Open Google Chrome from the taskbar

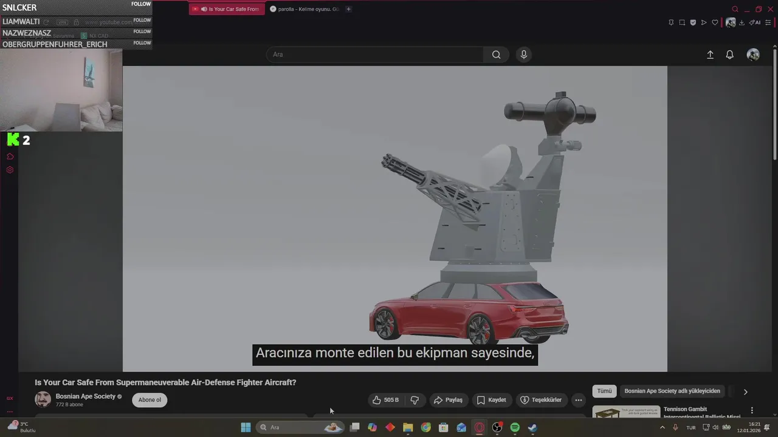[425, 427]
